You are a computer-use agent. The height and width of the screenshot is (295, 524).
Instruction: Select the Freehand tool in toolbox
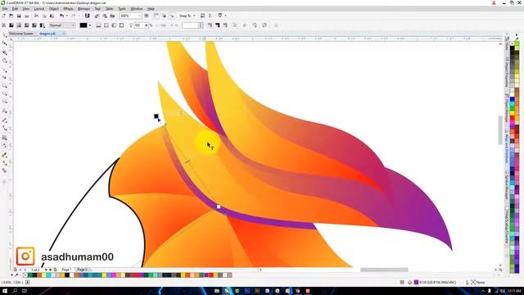[x=5, y=70]
